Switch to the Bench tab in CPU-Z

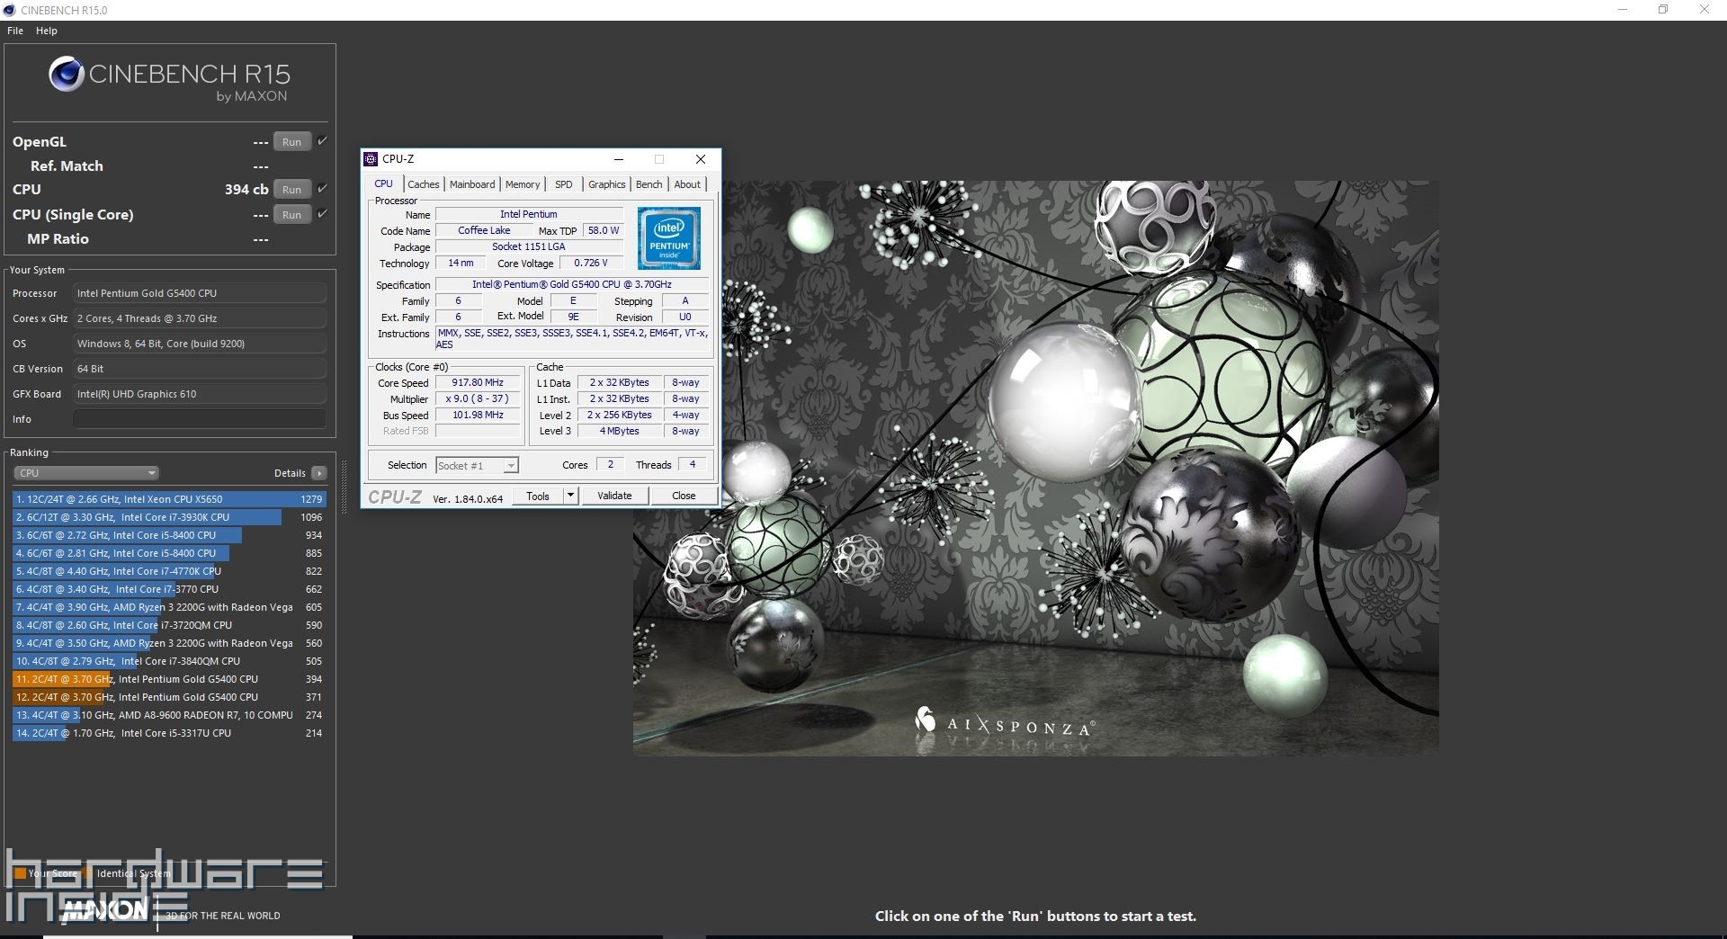point(649,184)
